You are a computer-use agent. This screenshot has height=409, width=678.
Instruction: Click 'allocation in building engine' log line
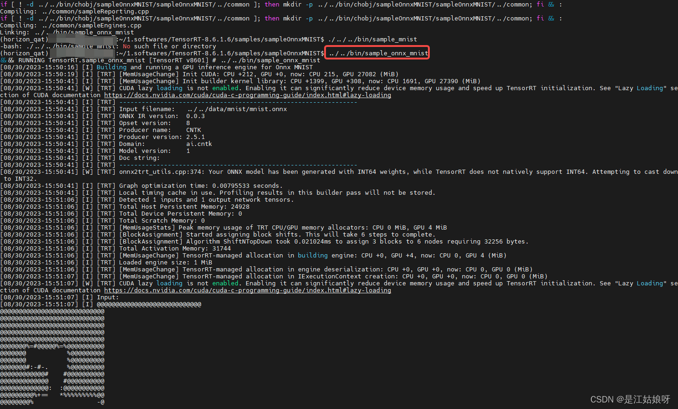click(253, 256)
